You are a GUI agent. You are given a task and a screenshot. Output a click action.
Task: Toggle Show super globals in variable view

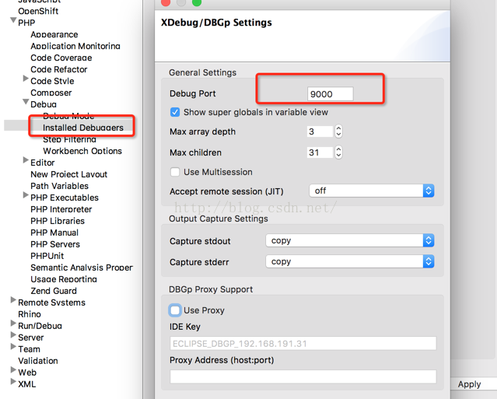coord(175,112)
